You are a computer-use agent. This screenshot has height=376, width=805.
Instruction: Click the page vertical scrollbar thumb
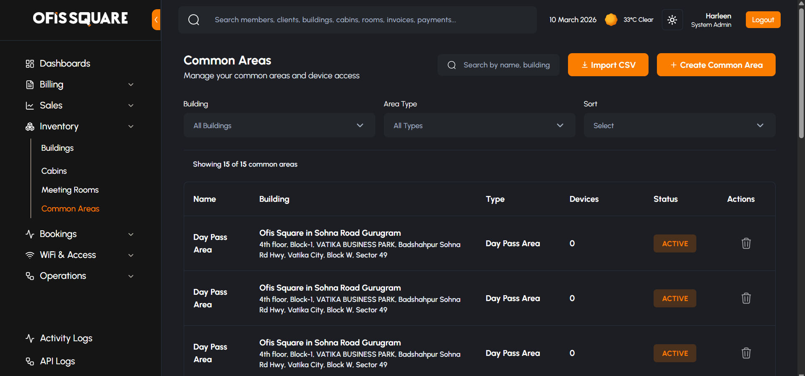[x=801, y=71]
